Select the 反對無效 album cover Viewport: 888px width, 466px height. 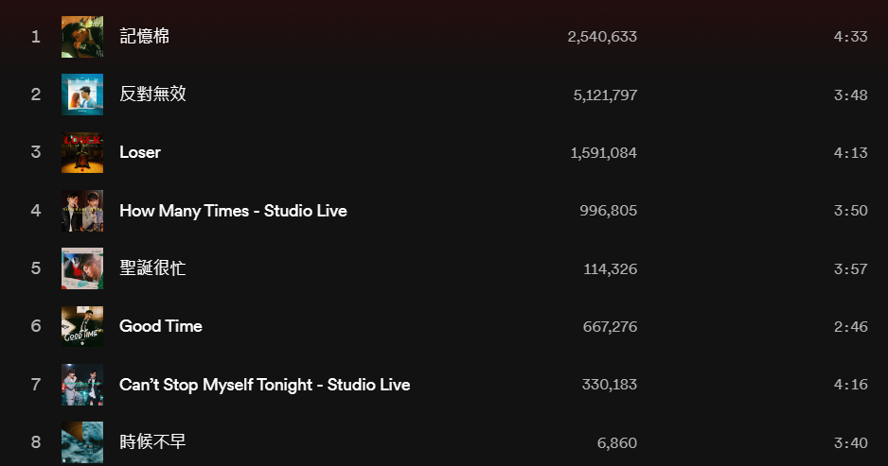pyautogui.click(x=82, y=95)
